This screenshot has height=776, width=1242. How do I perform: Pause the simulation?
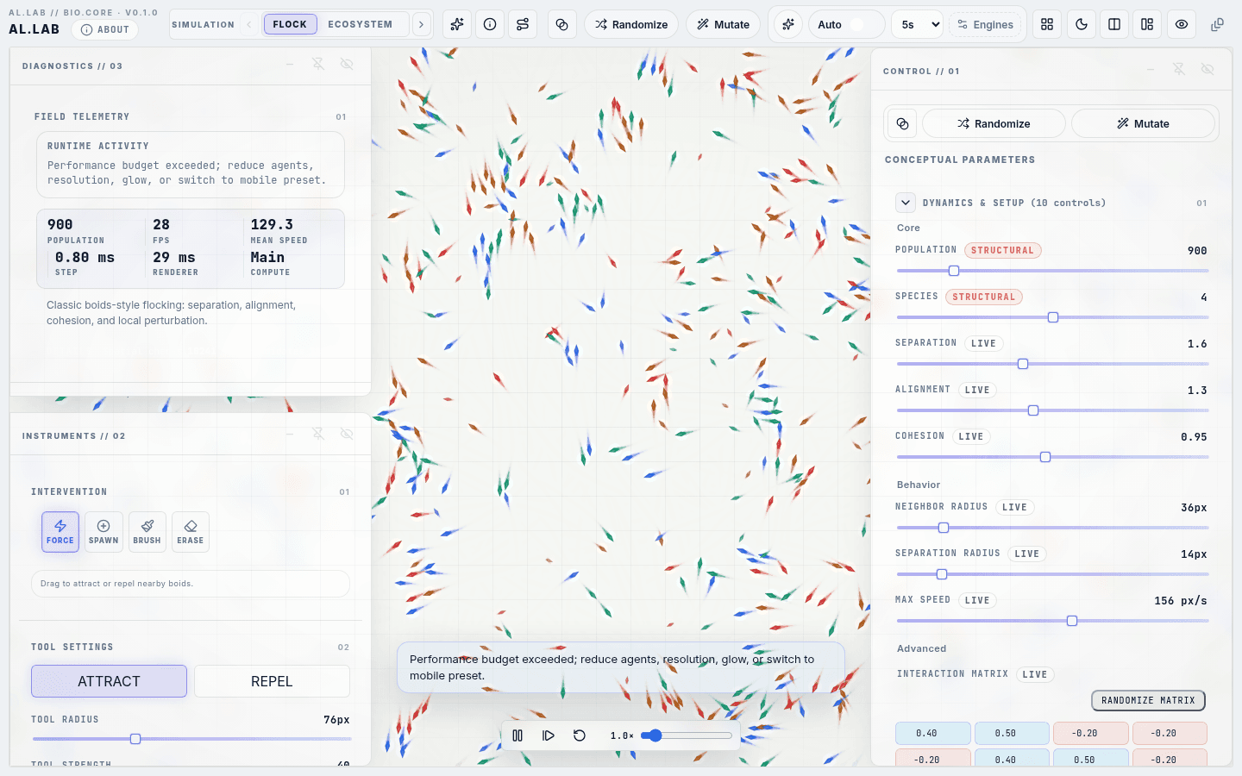[x=517, y=735]
